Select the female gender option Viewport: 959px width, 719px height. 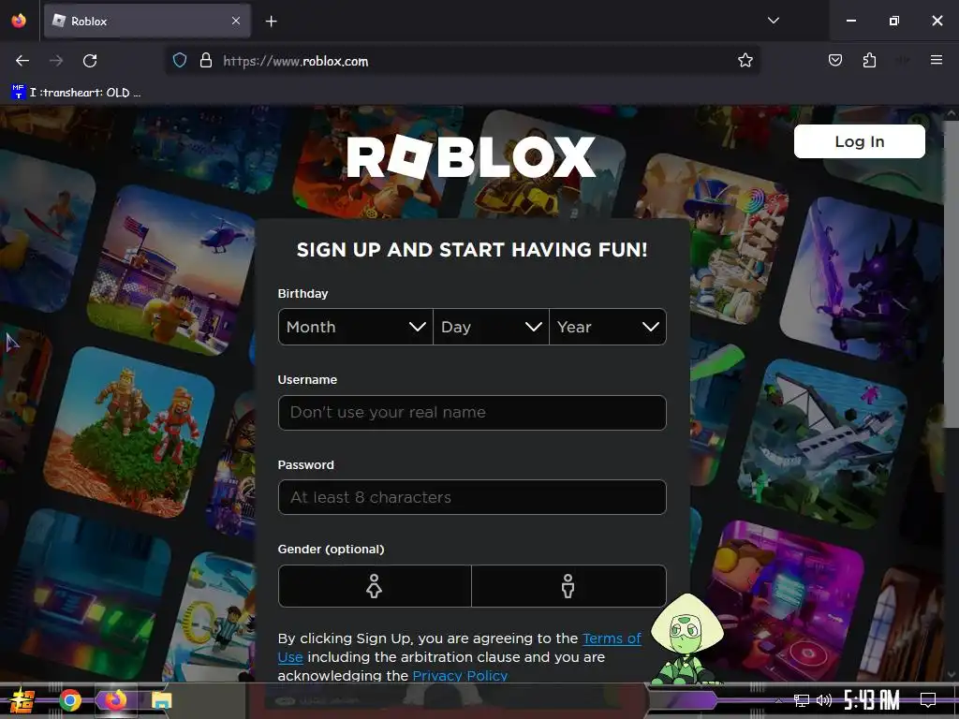(375, 586)
